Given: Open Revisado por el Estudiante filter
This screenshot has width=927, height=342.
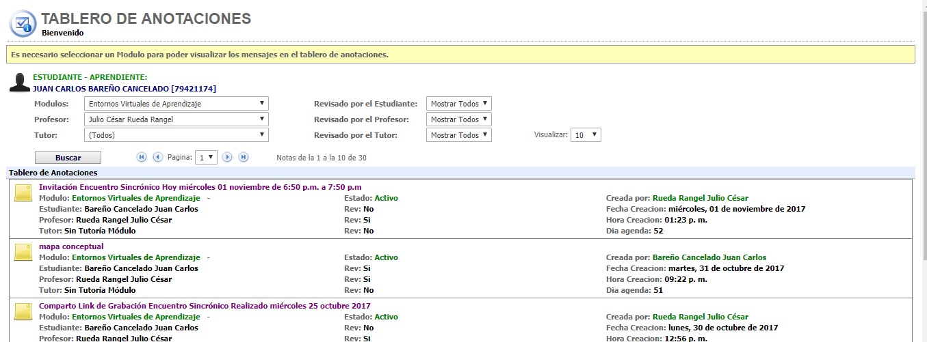Looking at the screenshot, I should tap(458, 104).
